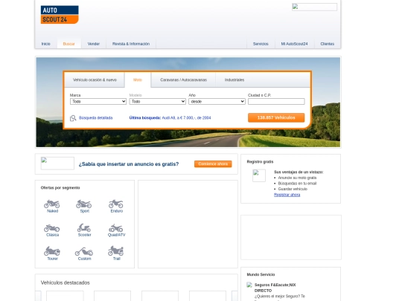
Task: Click the Registrar ahora link
Action: pos(287,195)
